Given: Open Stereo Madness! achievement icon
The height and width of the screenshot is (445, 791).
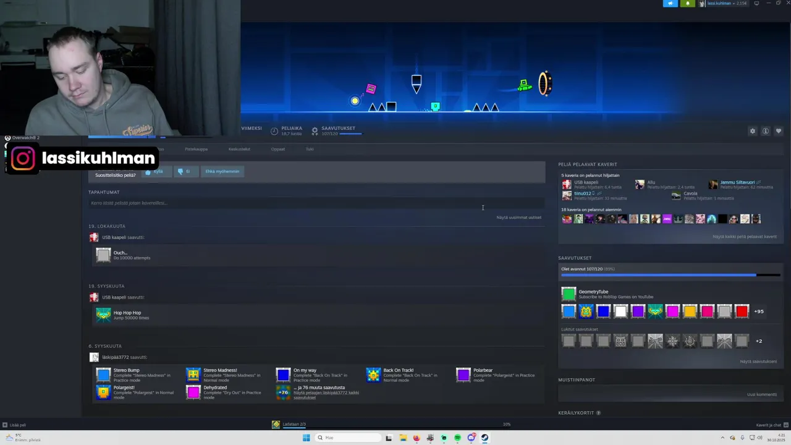Looking at the screenshot, I should coord(193,375).
